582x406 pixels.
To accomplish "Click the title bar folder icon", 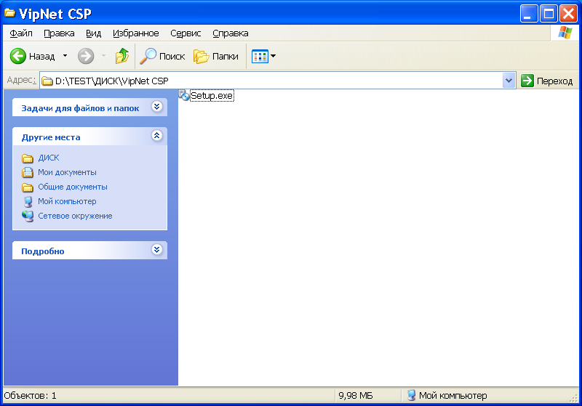I will (10, 13).
